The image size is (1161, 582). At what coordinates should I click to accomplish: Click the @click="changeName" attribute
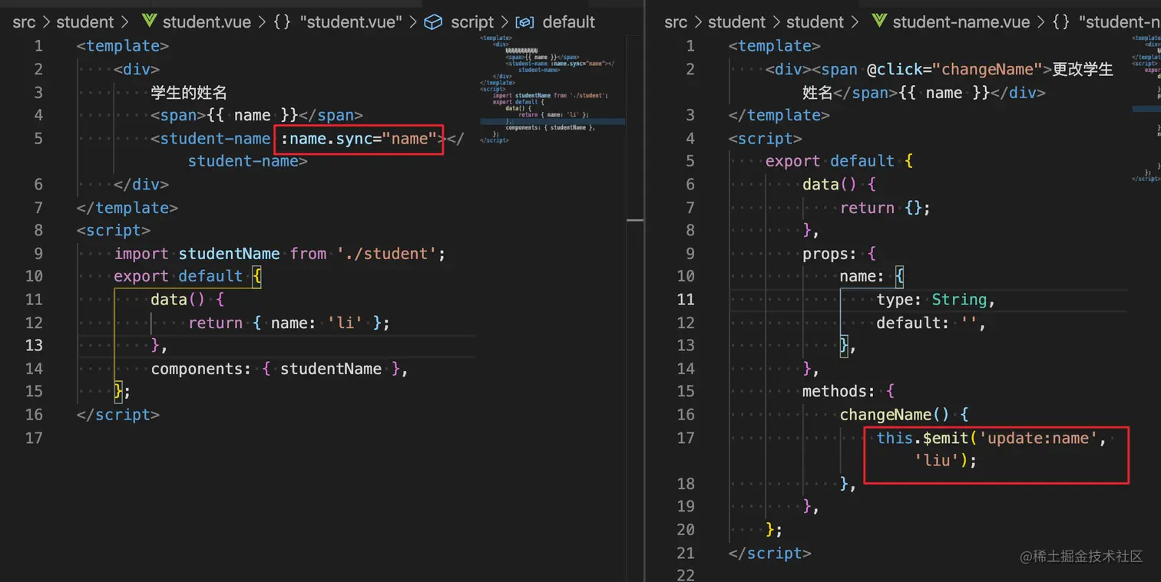point(956,69)
